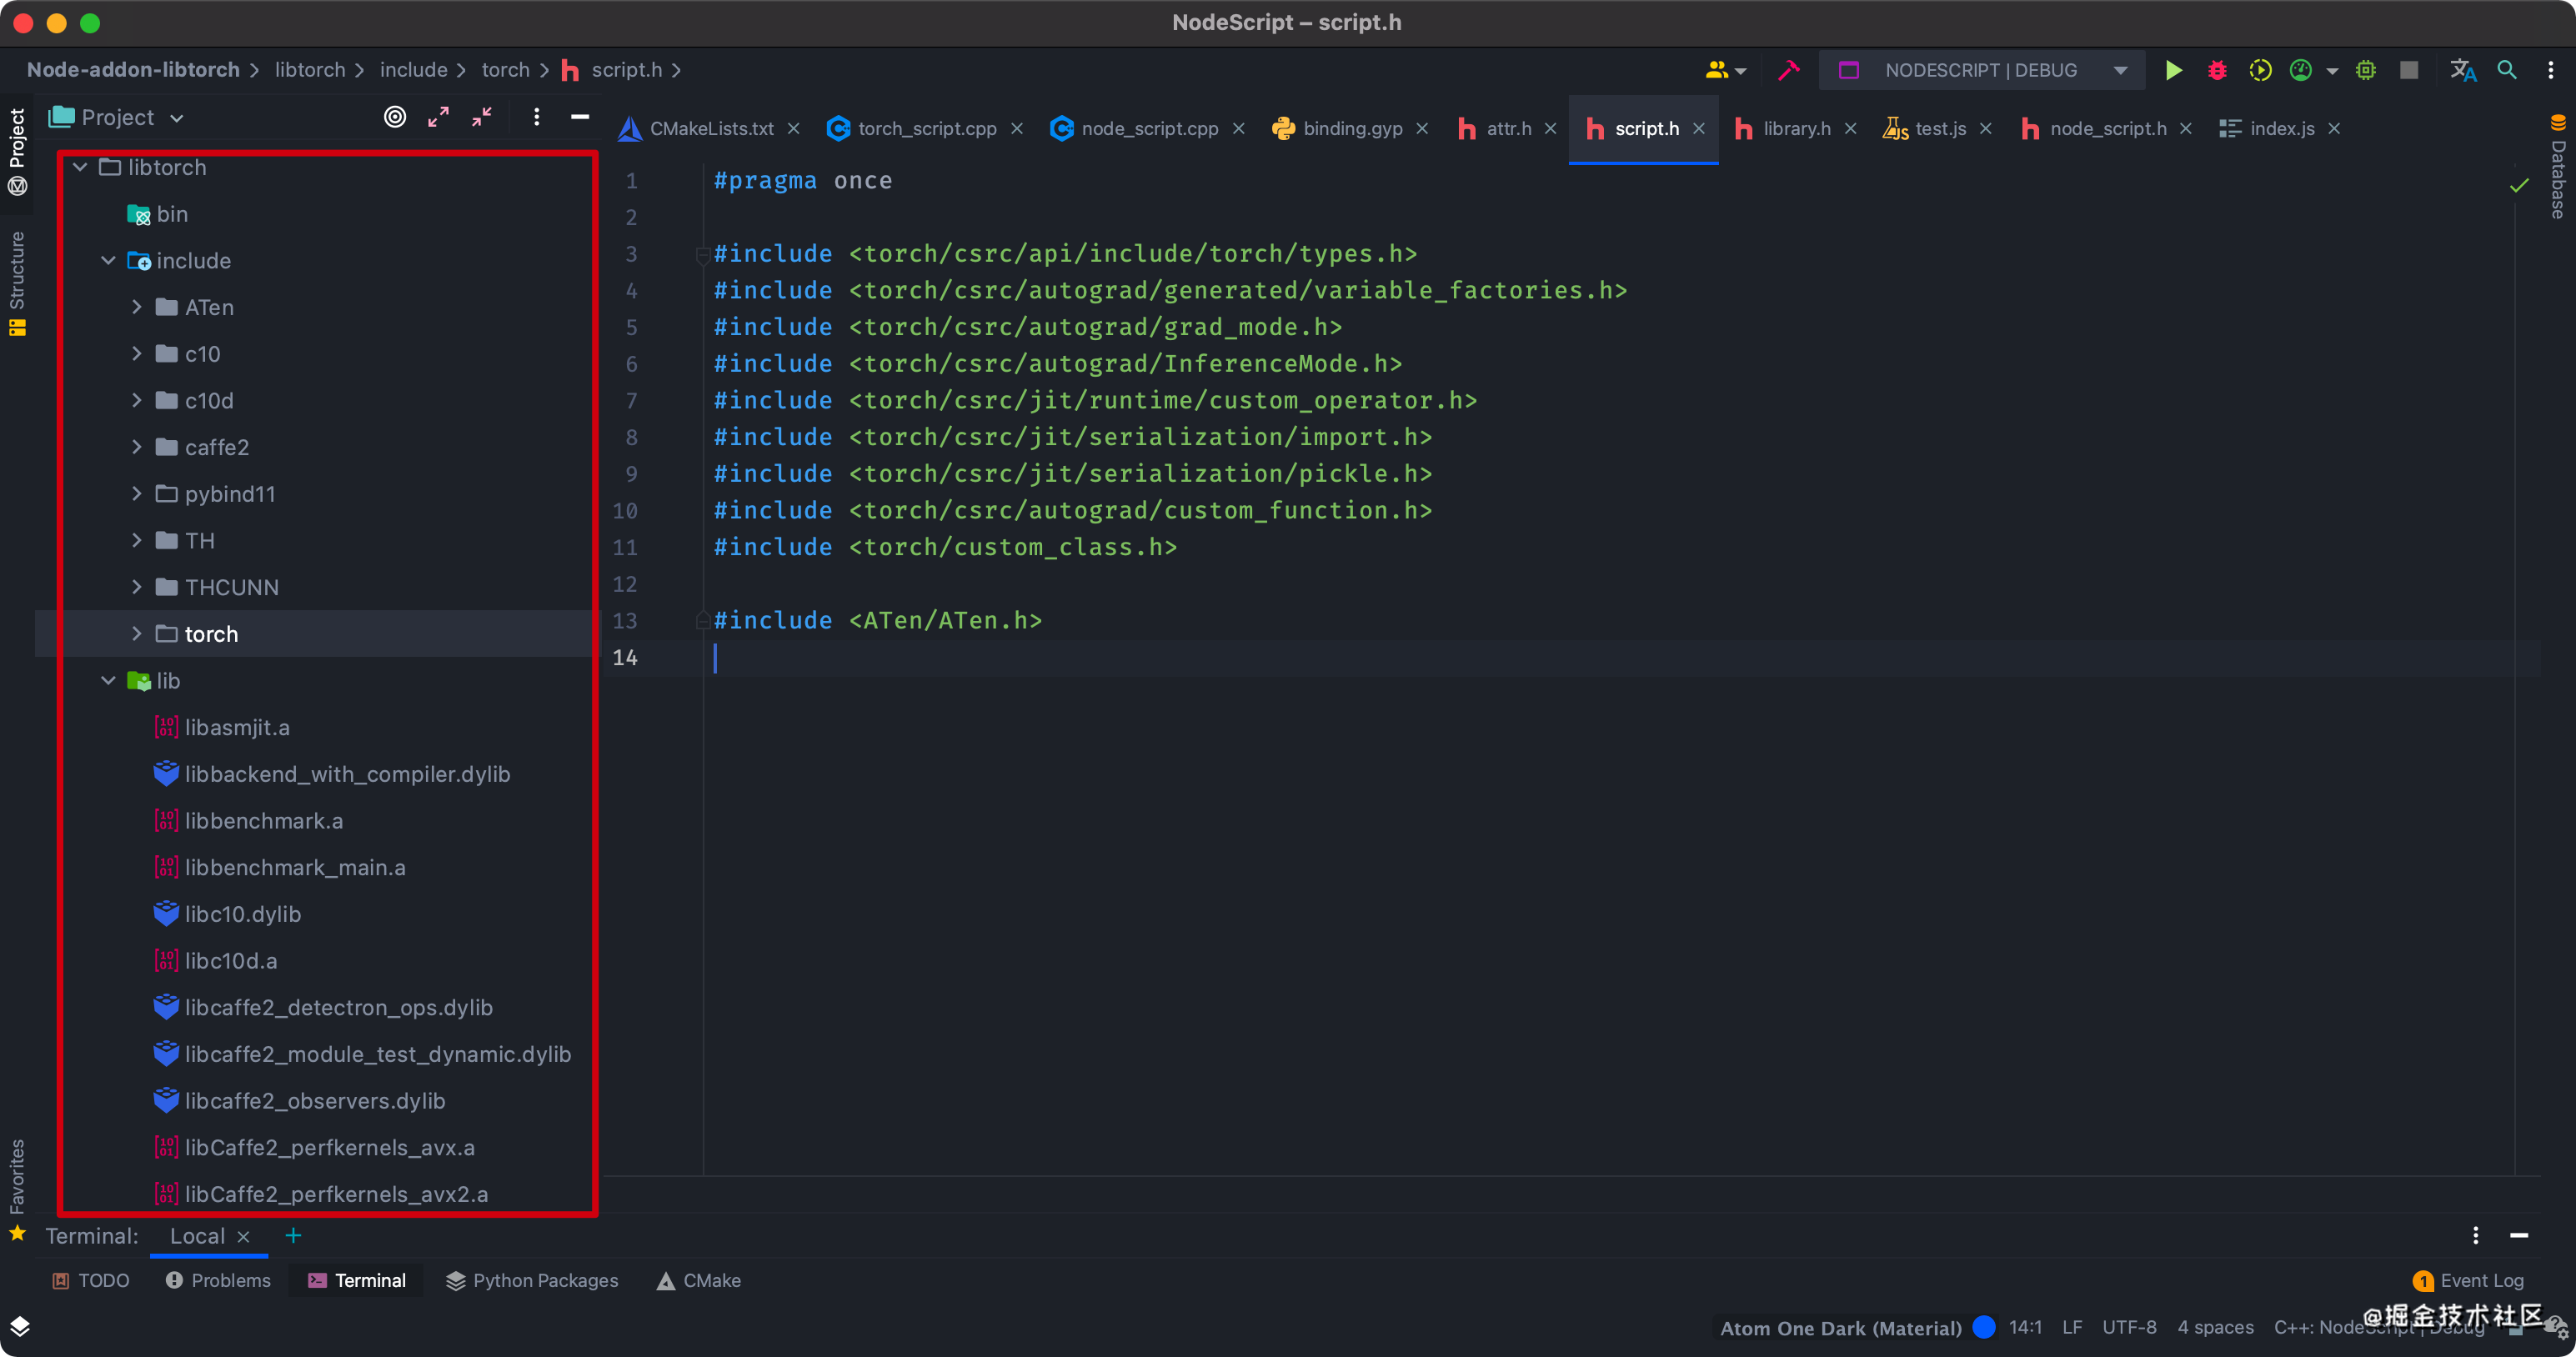Screen dimensions: 2576x1357
Task: Click the red Debug bug icon
Action: click(x=2217, y=70)
